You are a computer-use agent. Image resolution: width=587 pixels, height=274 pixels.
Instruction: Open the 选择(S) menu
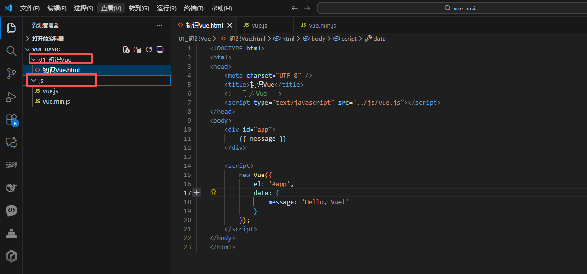tap(84, 8)
